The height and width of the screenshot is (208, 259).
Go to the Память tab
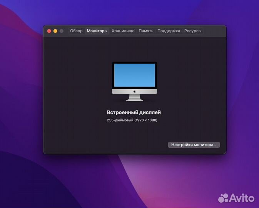pos(146,31)
